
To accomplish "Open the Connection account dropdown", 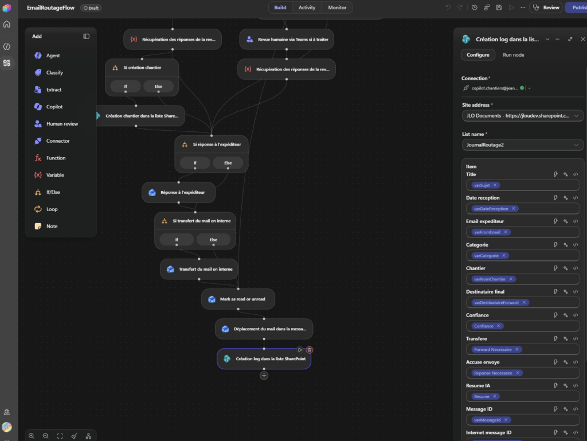I will (529, 88).
